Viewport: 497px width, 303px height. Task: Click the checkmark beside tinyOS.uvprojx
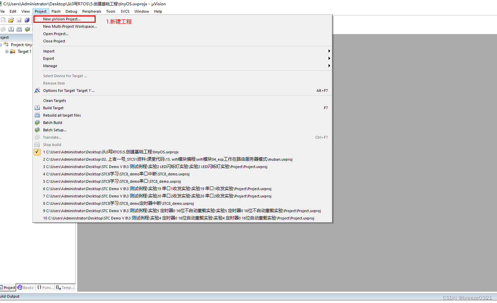37,152
